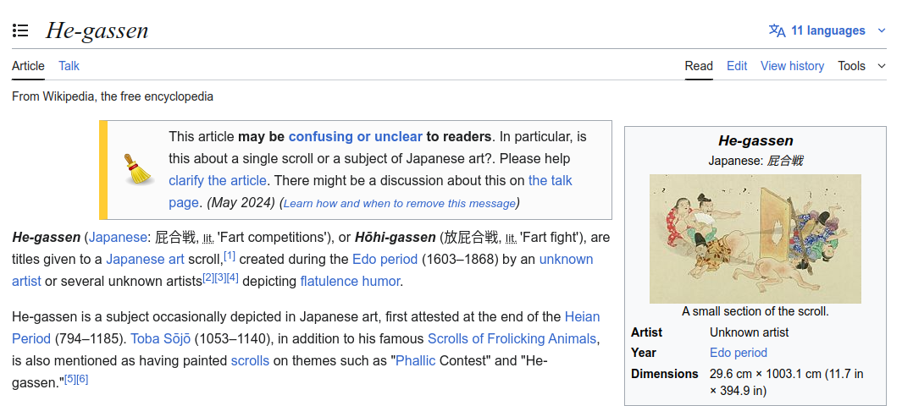
Task: Open the 'Japanese art' link
Action: (145, 259)
